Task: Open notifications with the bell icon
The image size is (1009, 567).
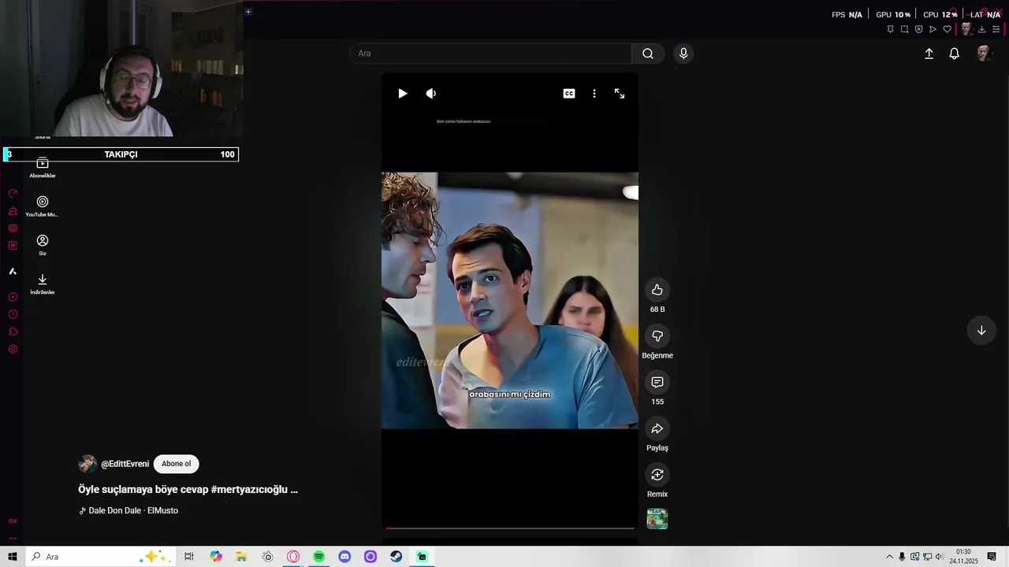Action: [954, 54]
